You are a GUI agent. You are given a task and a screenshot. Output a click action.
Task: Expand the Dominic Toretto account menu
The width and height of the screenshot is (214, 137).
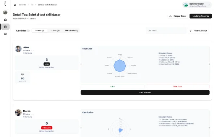pos(209,5)
